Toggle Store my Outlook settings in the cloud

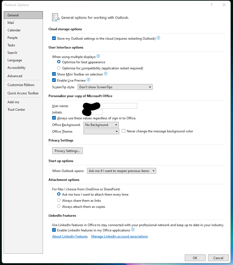point(54,38)
